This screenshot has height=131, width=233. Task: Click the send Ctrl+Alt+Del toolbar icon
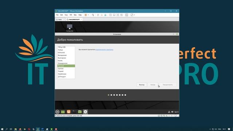coord(93,15)
